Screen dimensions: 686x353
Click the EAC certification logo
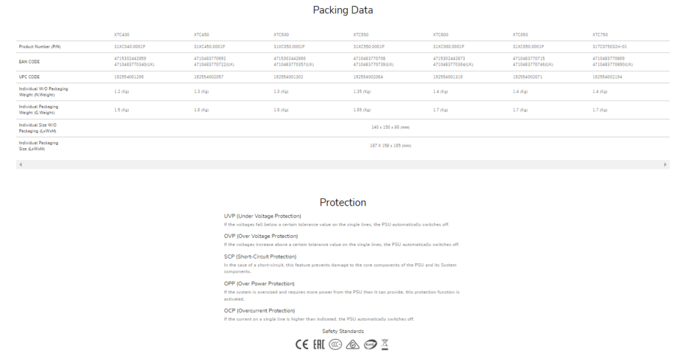318,344
